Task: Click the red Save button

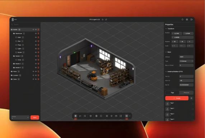Action: 35,118
